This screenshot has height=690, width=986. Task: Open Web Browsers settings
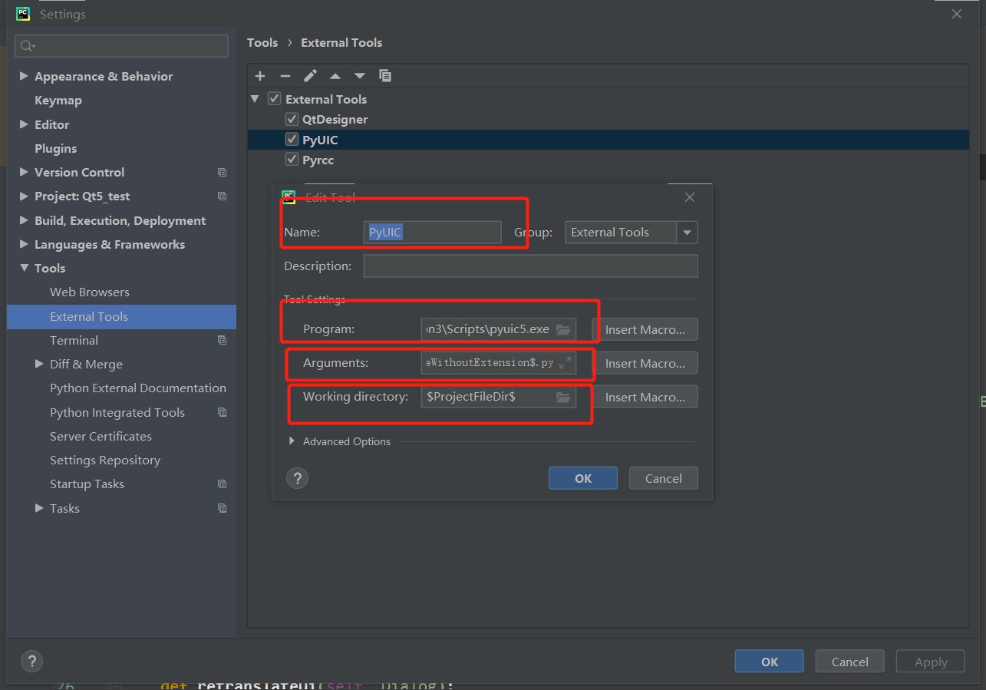pos(90,292)
